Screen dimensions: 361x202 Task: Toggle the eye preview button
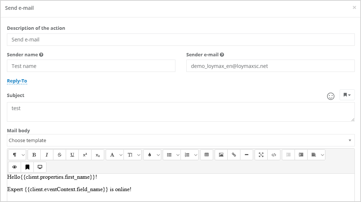pyautogui.click(x=15, y=167)
